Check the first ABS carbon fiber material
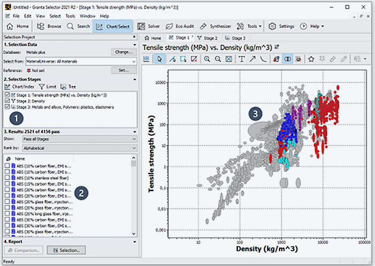 pos(7,166)
